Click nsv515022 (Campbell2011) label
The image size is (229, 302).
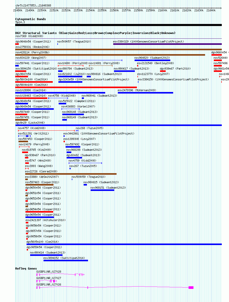[x=77, y=101]
